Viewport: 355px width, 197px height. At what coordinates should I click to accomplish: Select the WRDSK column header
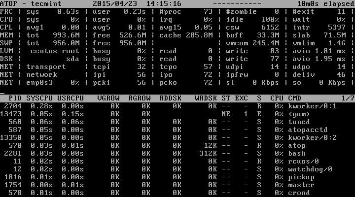tap(206, 98)
